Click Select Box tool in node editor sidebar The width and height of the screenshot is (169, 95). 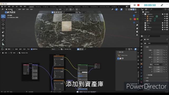[119, 55]
